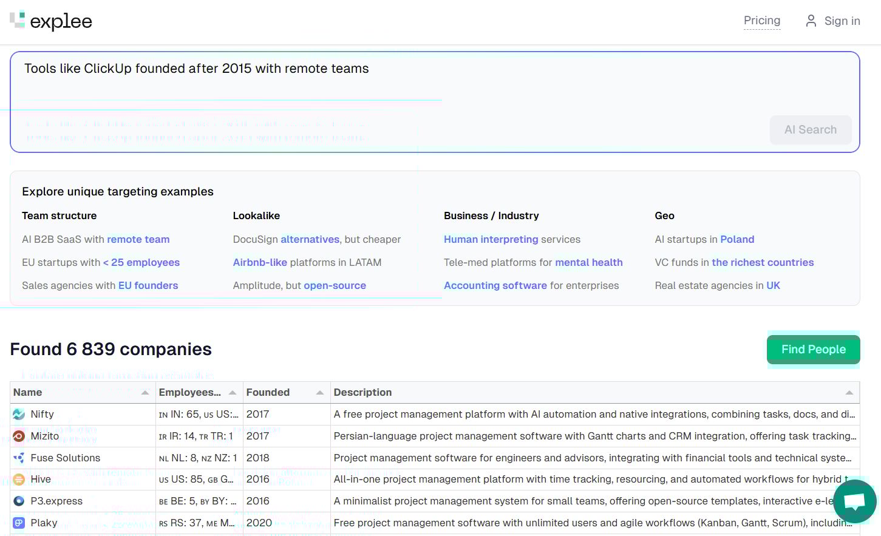Screen dimensions: 881x536
Task: Click Fuse Solutions founded year 2018
Action: (x=257, y=458)
